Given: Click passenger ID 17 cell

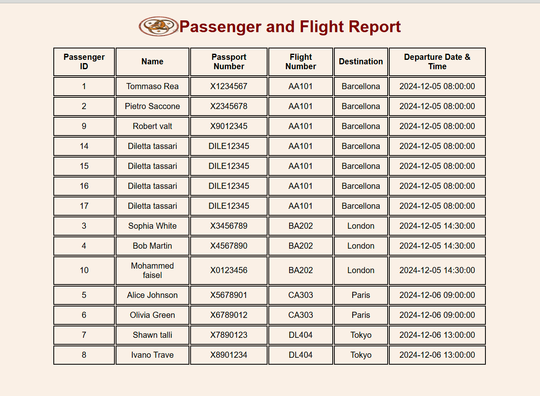Looking at the screenshot, I should click(84, 206).
